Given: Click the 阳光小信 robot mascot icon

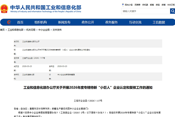Looking at the screenshot, I should 123,5.
